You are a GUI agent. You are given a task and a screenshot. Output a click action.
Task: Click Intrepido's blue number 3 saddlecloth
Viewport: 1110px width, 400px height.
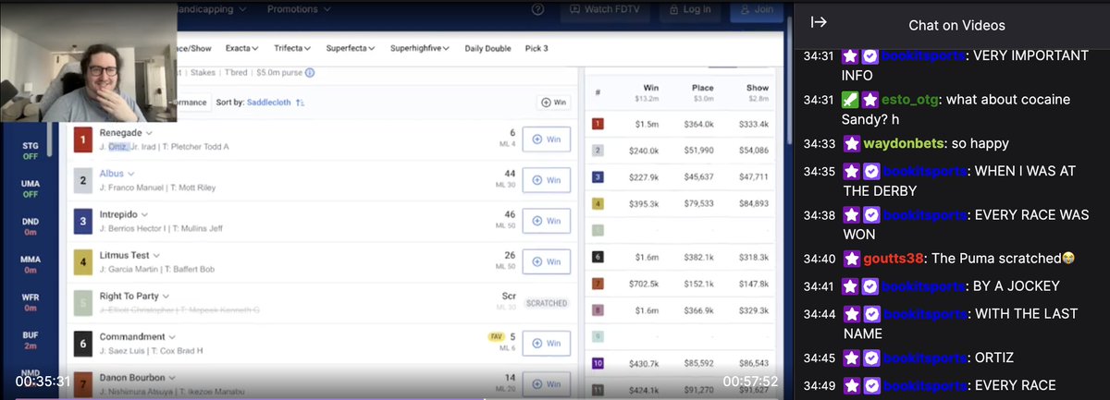[83, 221]
